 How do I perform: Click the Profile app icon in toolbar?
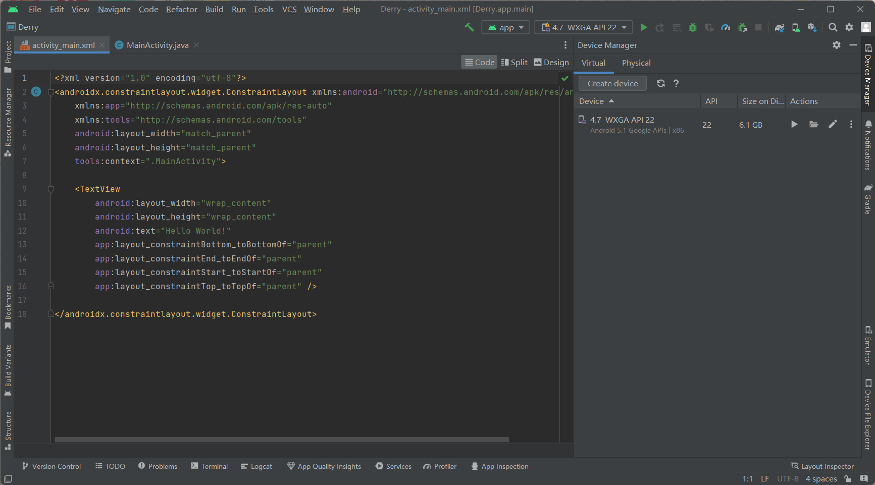pyautogui.click(x=726, y=27)
